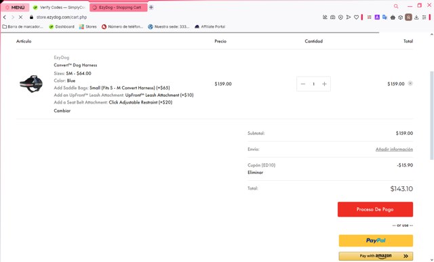Click the Artículo column header

[x=24, y=41]
